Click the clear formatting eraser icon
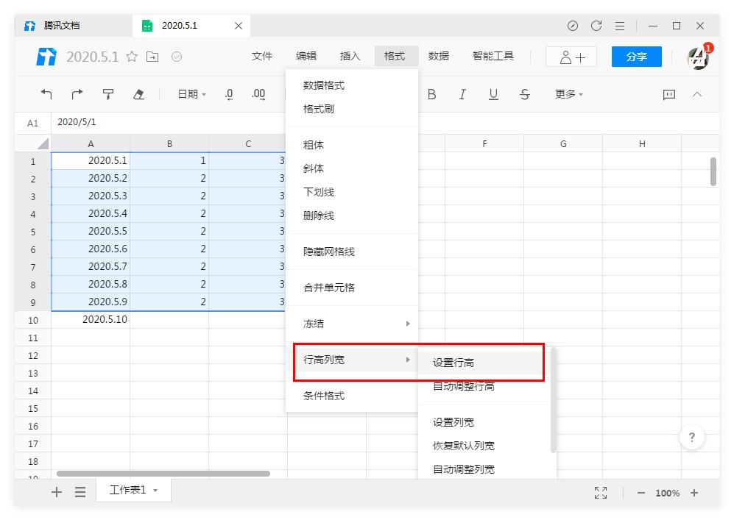734x520 pixels. click(138, 94)
